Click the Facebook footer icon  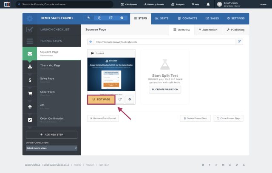click(210, 165)
